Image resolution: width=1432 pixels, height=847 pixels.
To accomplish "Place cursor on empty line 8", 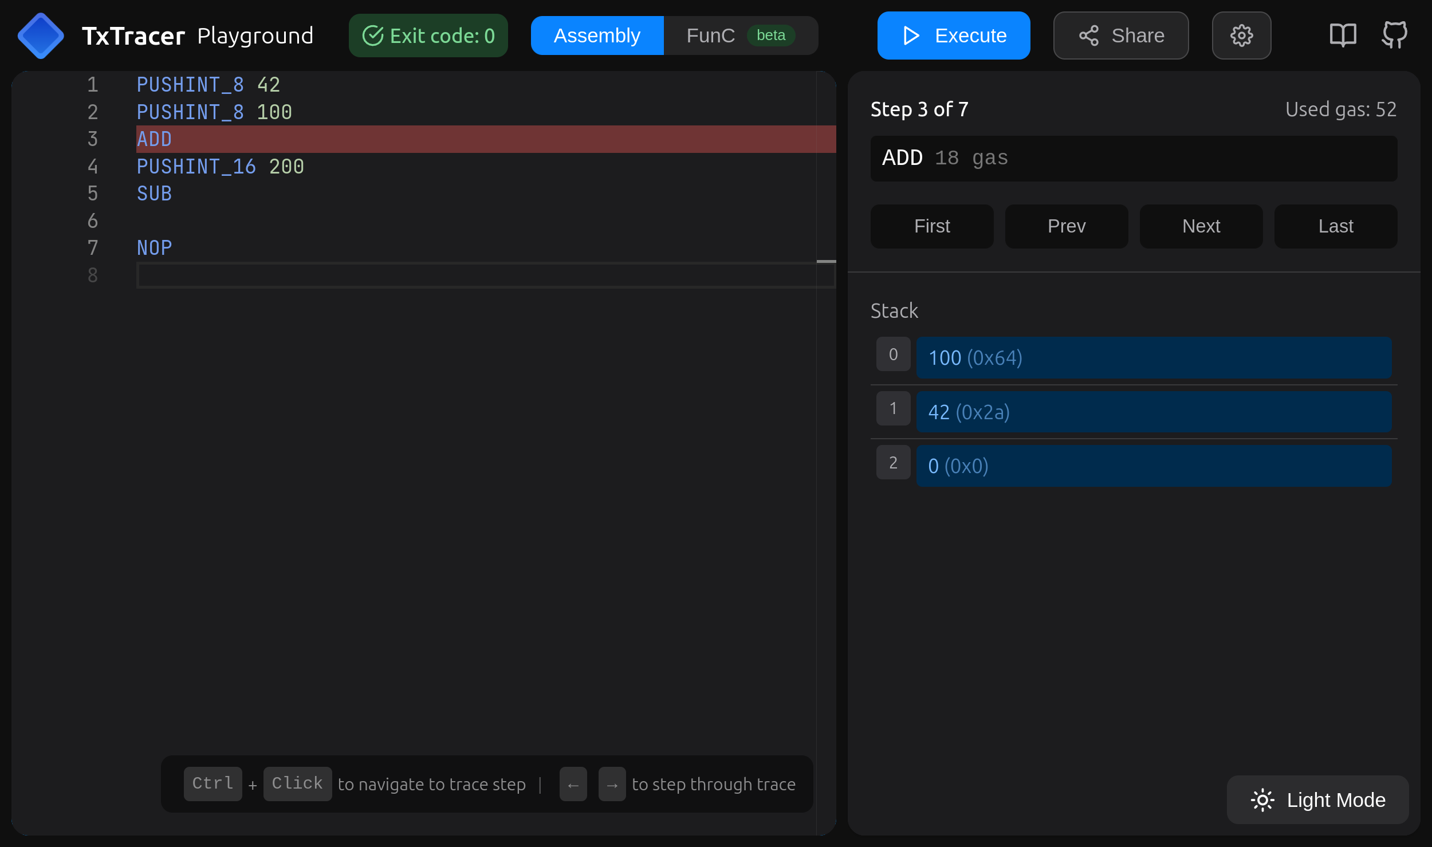I will click(486, 275).
